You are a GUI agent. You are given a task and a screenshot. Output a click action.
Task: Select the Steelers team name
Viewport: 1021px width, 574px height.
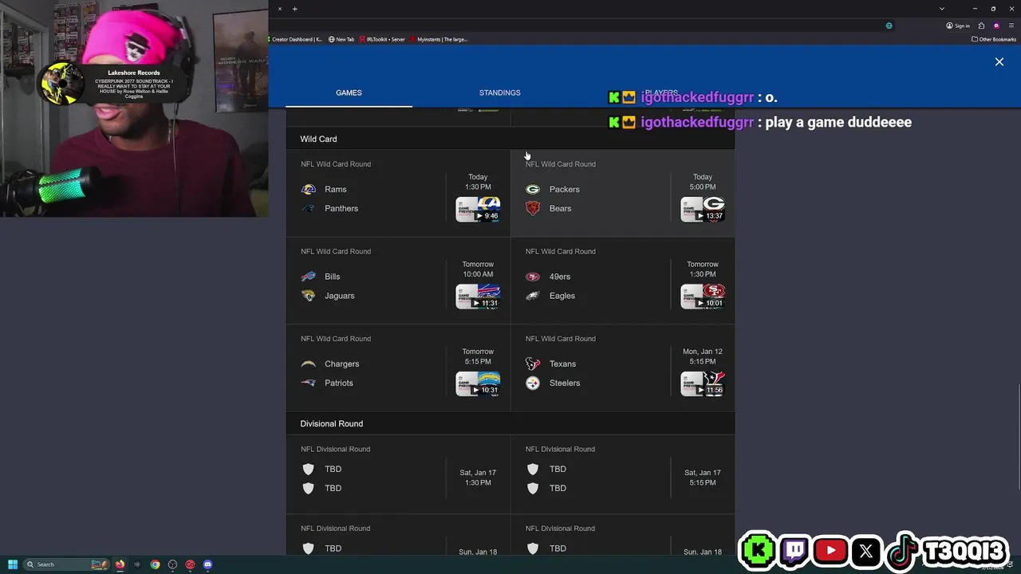(x=564, y=383)
